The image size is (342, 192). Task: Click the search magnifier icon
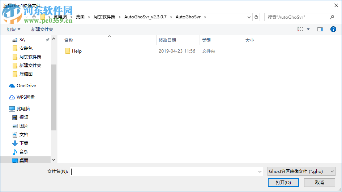(x=332, y=17)
